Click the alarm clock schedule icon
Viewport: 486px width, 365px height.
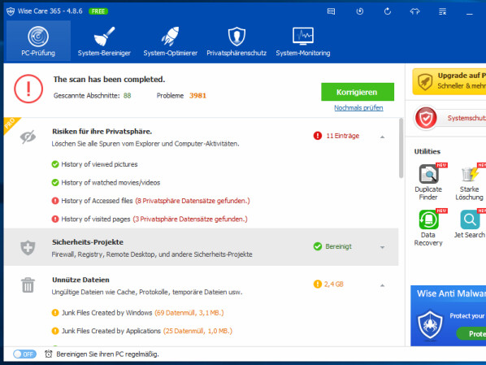point(48,354)
